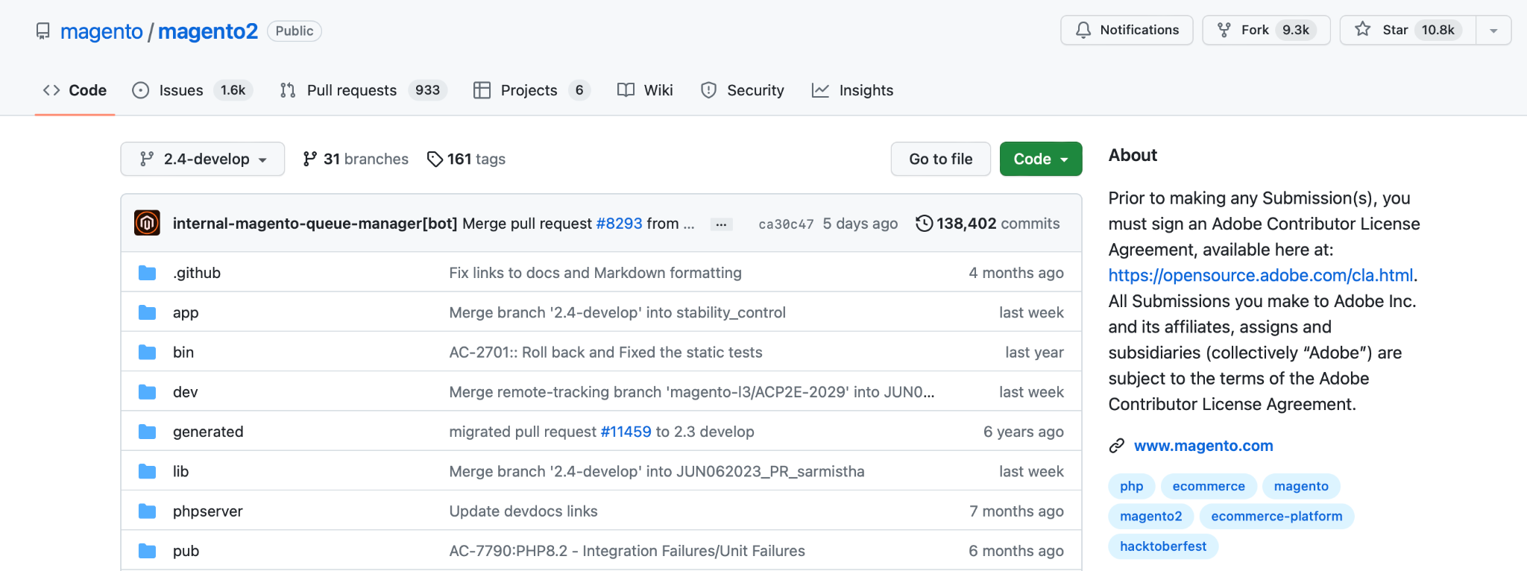Open the magento owner link
This screenshot has height=571, width=1527.
[101, 31]
